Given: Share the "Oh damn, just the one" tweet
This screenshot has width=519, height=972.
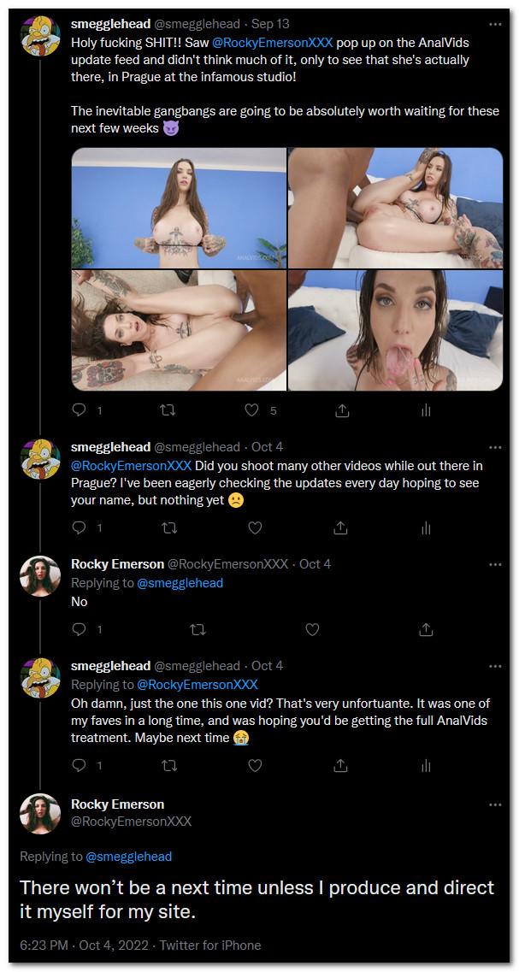Looking at the screenshot, I should [341, 765].
